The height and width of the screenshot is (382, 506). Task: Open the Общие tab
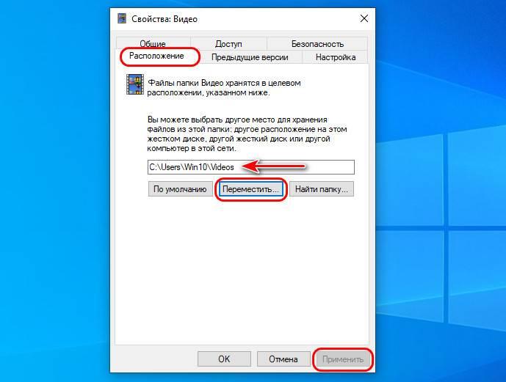click(153, 43)
